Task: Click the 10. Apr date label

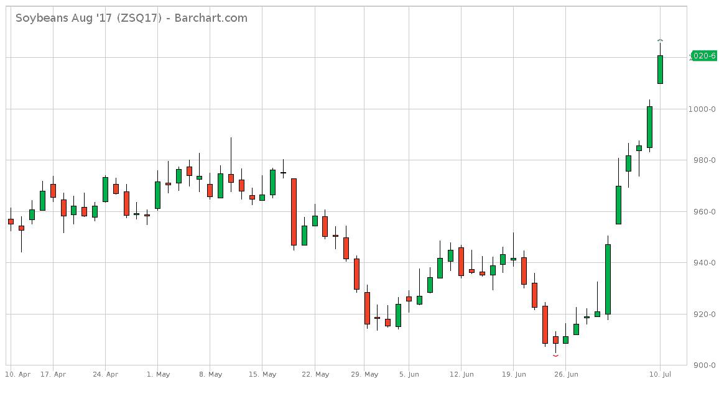Action: pyautogui.click(x=18, y=374)
